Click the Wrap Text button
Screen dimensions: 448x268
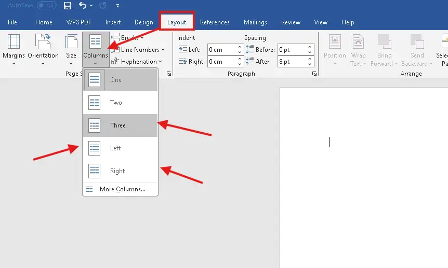pos(358,50)
